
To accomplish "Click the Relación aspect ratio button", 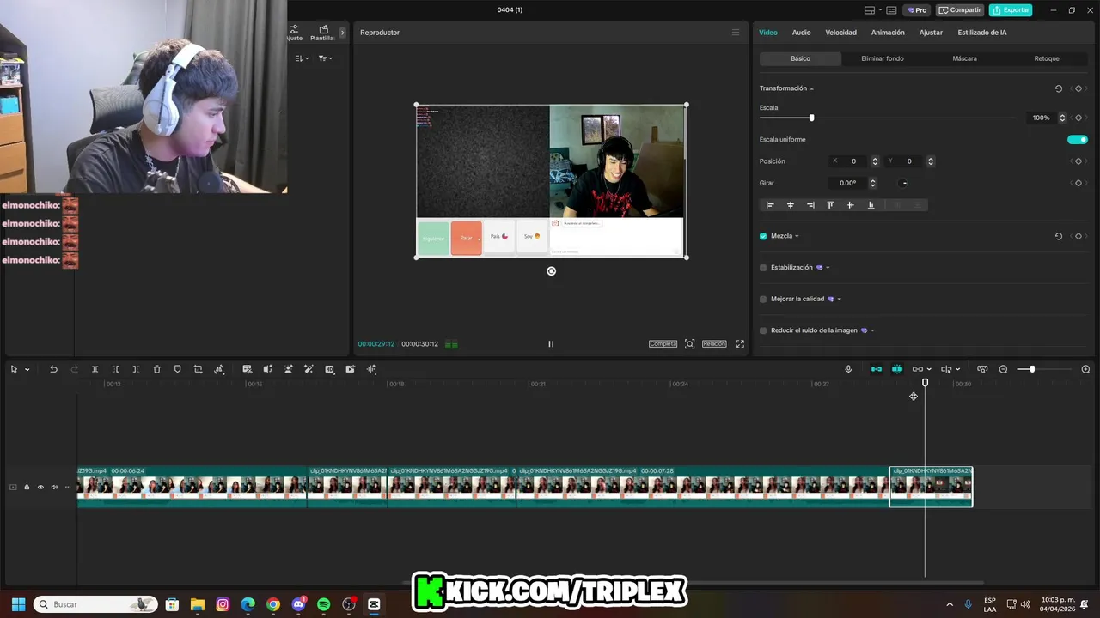I will coord(714,344).
